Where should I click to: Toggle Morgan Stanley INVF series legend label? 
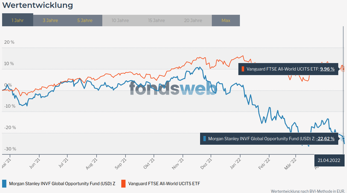coord(62,184)
